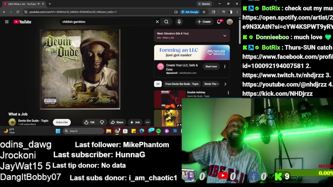Open new browser tab
This screenshot has height=187, width=333.
coord(50,4)
